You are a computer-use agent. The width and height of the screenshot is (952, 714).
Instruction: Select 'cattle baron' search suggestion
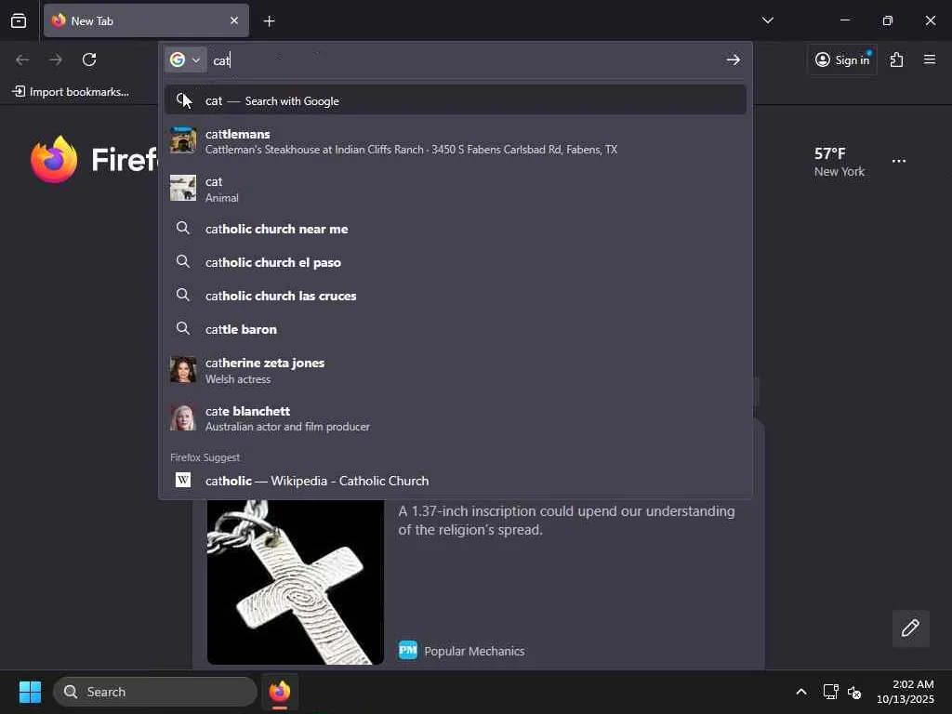coord(456,329)
